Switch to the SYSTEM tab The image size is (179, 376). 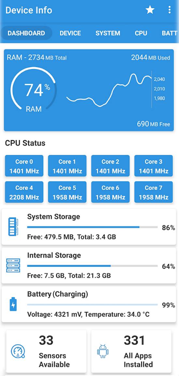pos(108,33)
